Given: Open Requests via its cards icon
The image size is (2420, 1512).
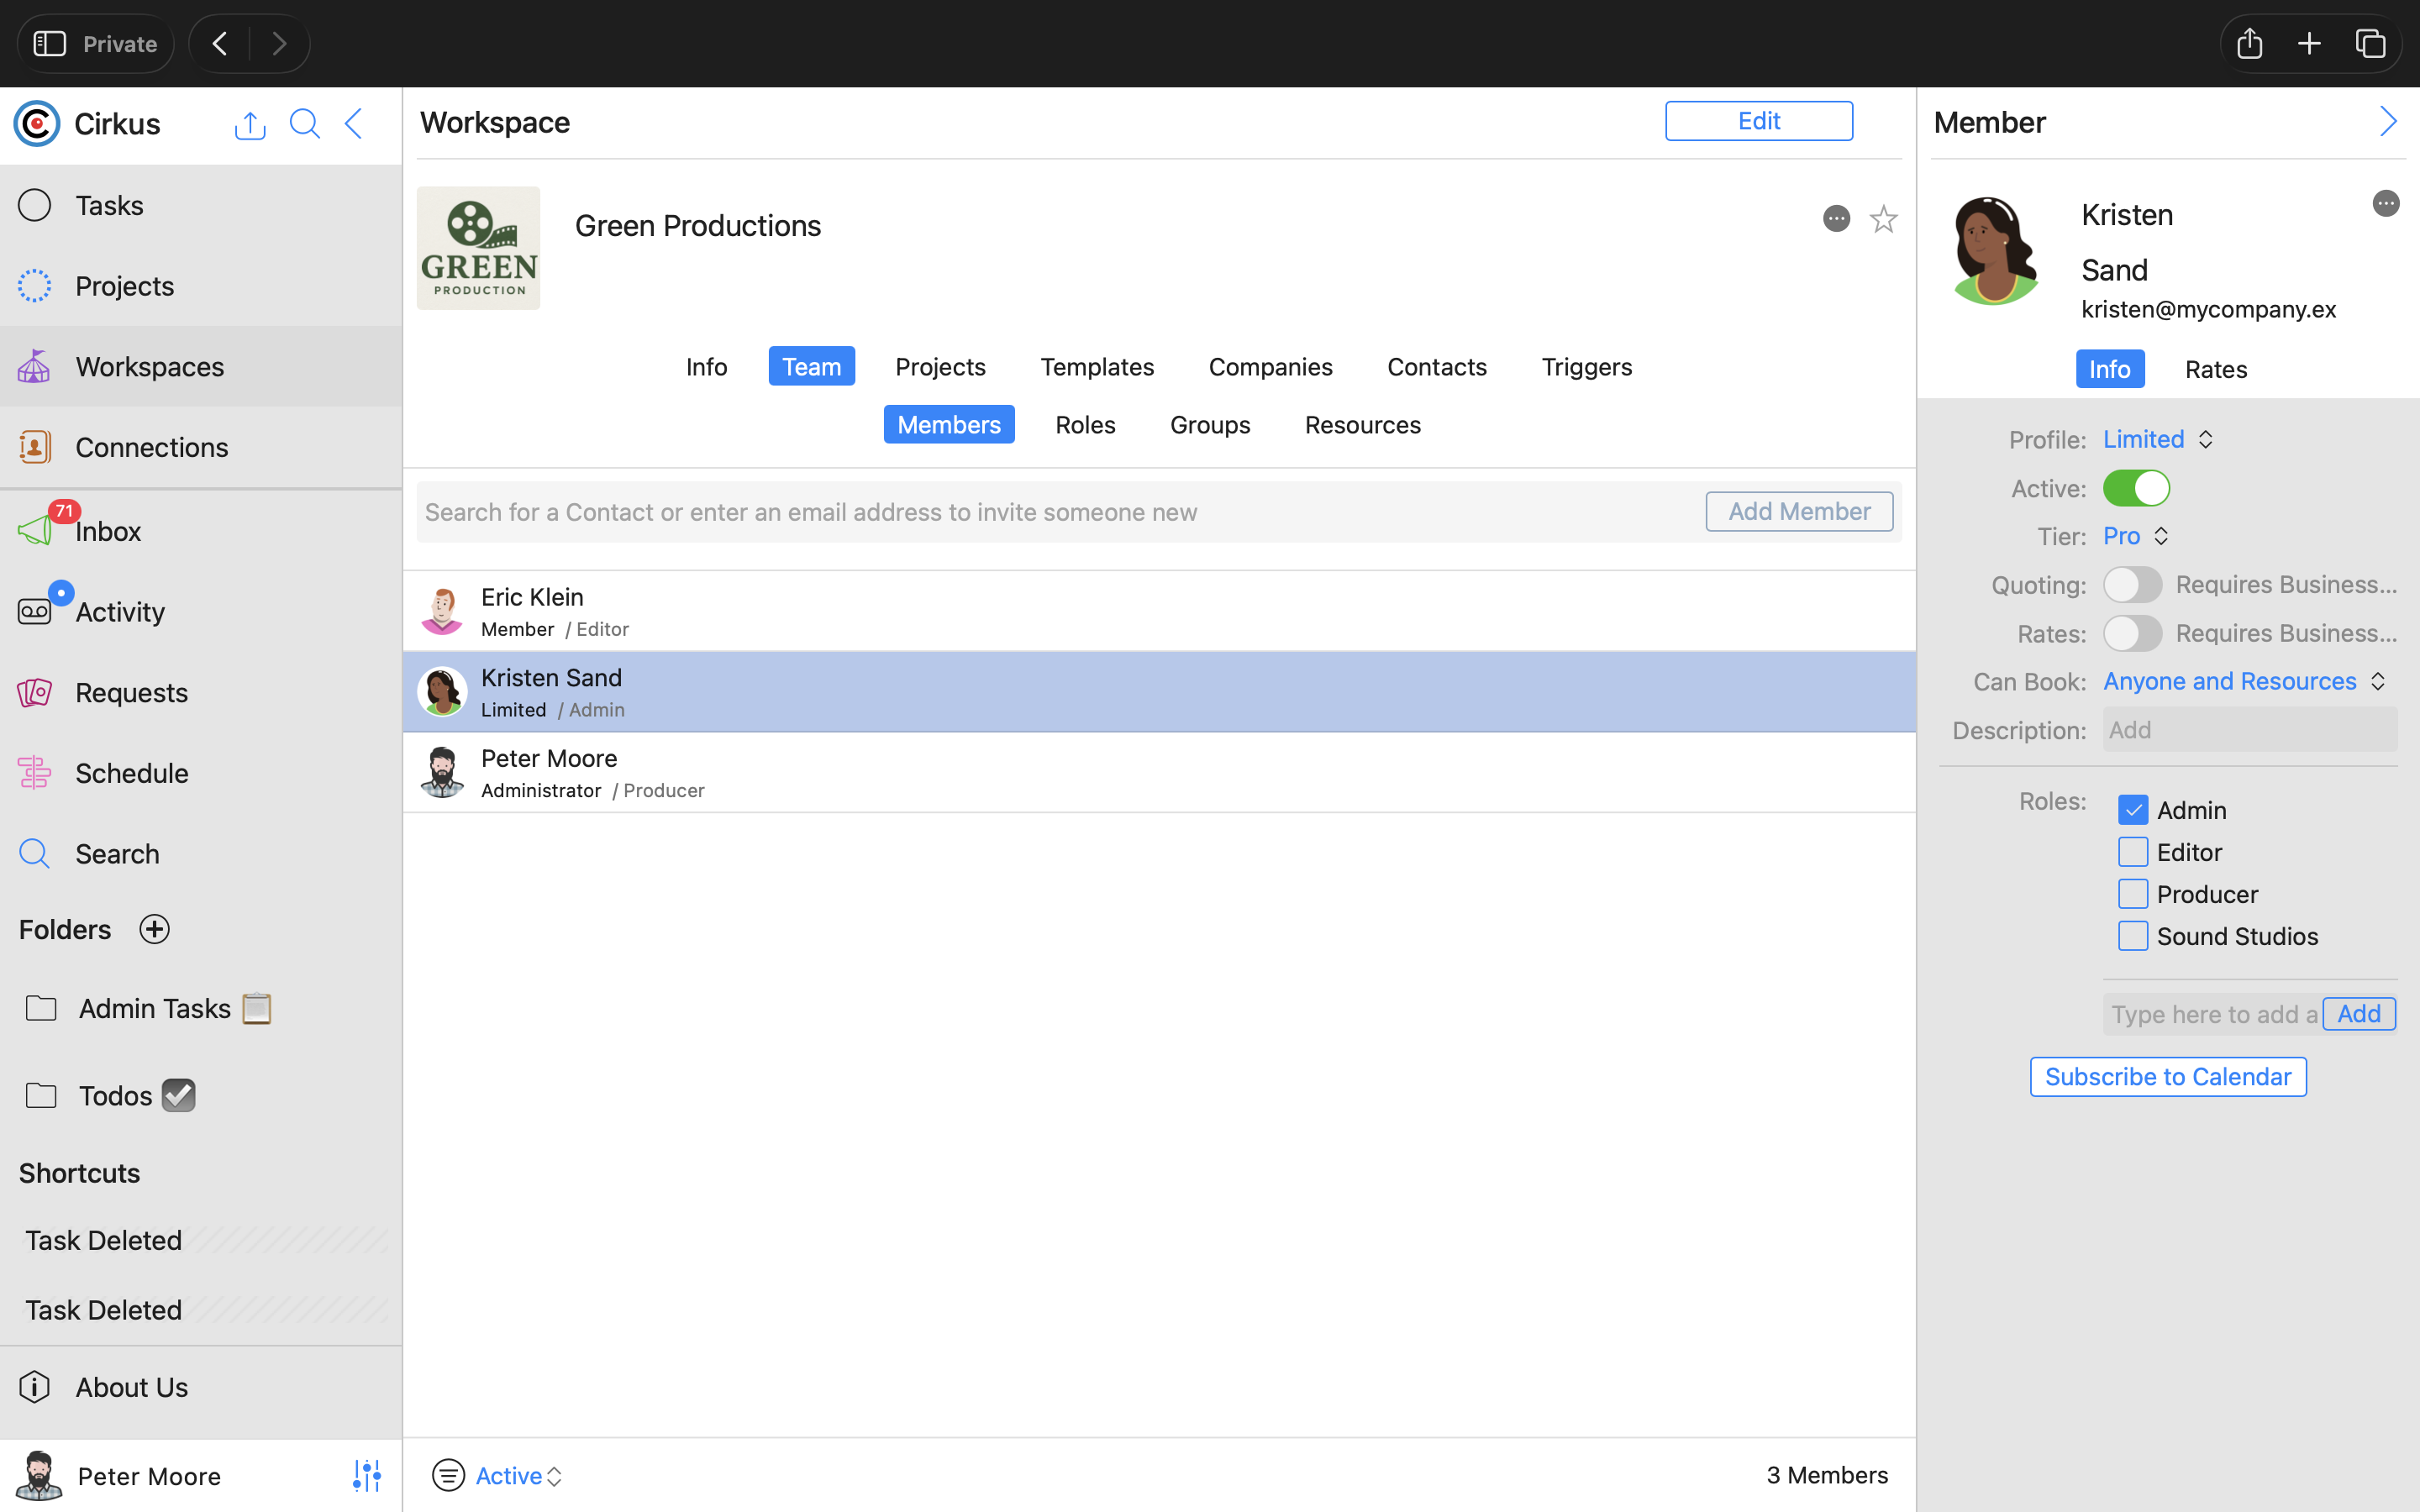Looking at the screenshot, I should [35, 692].
